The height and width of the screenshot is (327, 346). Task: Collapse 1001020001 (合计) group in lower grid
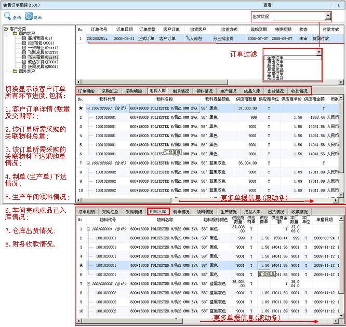coord(88,229)
